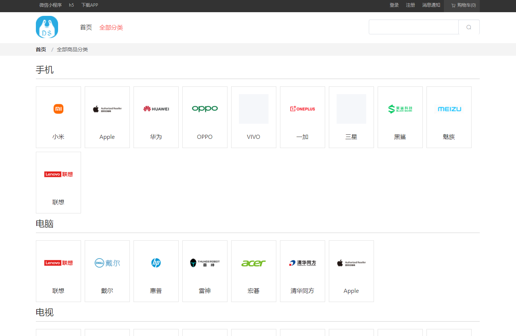This screenshot has height=336, width=516.
Task: Select the Thunderobot 雷神 logo
Action: (205, 263)
